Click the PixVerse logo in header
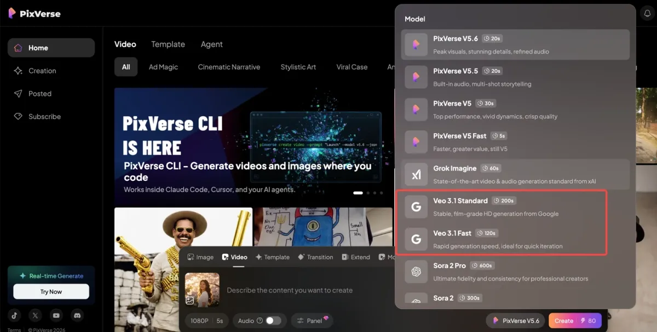The width and height of the screenshot is (657, 332). [34, 14]
